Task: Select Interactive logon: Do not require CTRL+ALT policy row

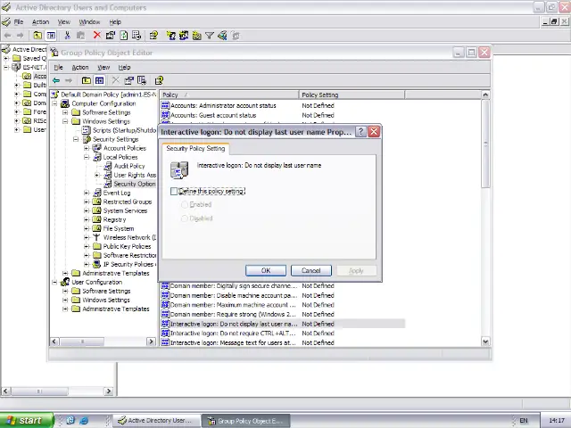Action: tap(283, 333)
